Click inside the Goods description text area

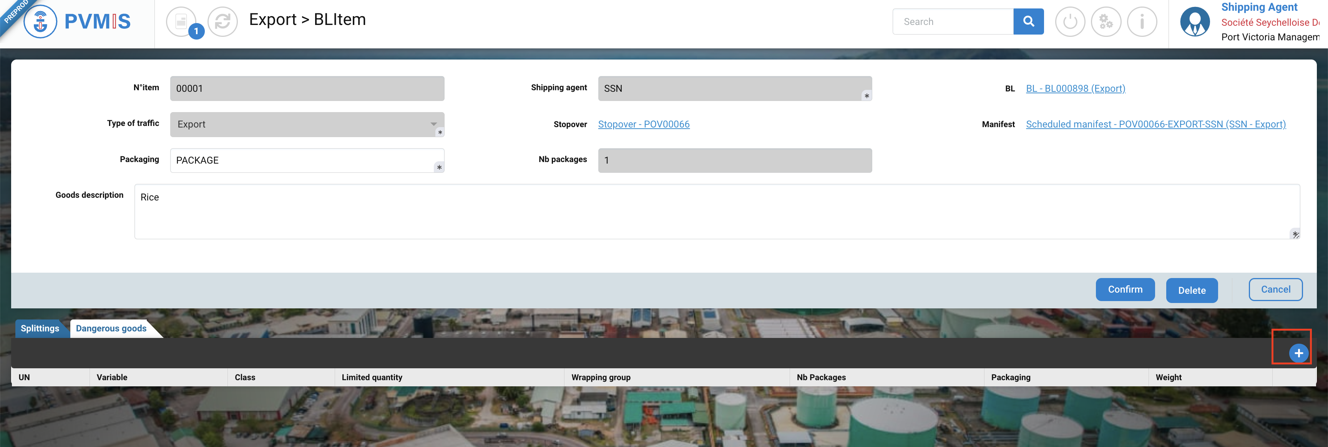(717, 212)
